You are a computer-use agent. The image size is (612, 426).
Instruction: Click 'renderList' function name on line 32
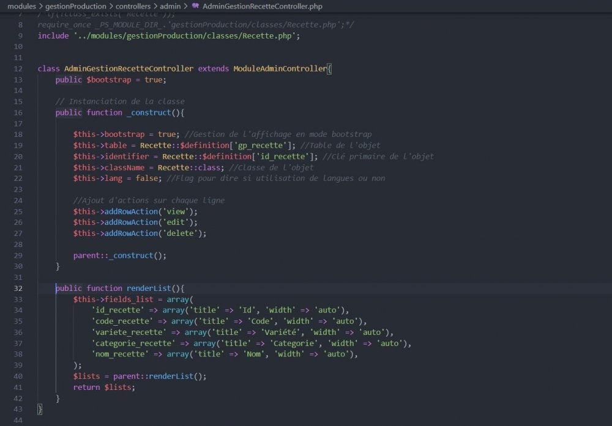[x=149, y=288]
